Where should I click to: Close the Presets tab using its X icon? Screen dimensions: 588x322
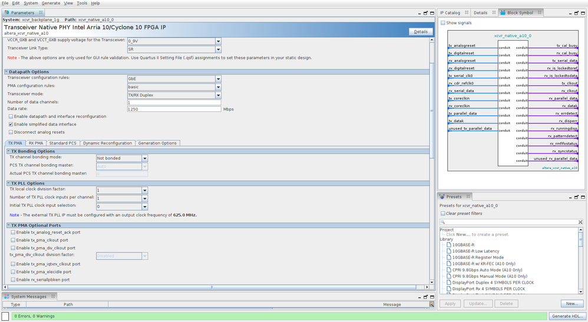468,197
